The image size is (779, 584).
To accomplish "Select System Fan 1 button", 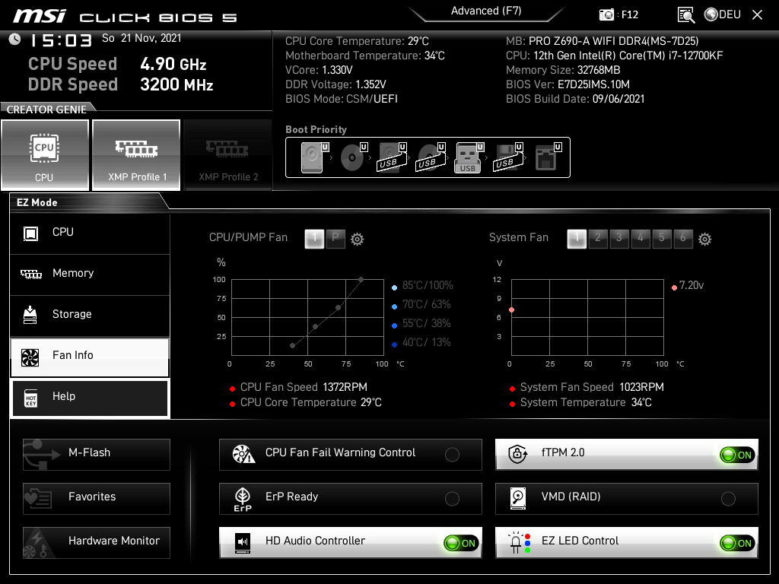I will pyautogui.click(x=577, y=238).
